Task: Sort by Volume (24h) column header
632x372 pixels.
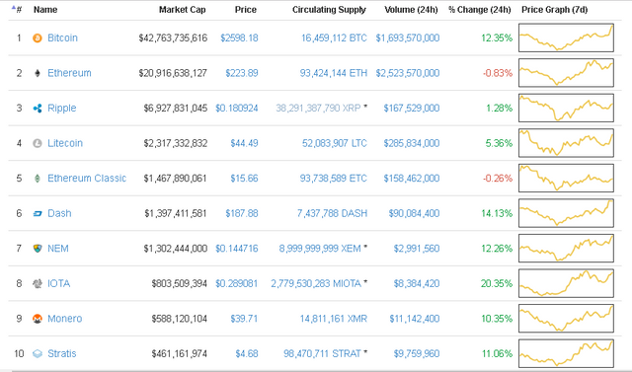Action: (411, 9)
